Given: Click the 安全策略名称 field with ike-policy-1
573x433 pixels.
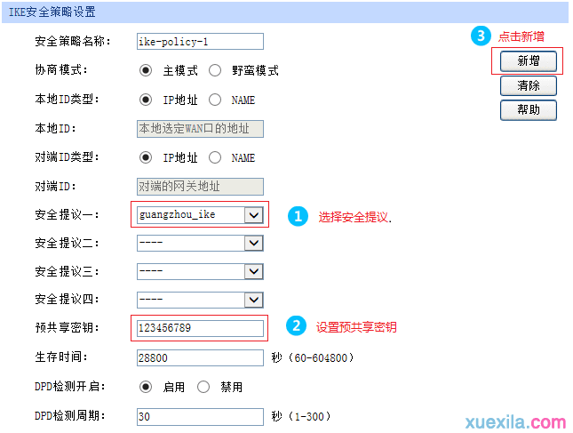Looking at the screenshot, I should click(x=200, y=41).
